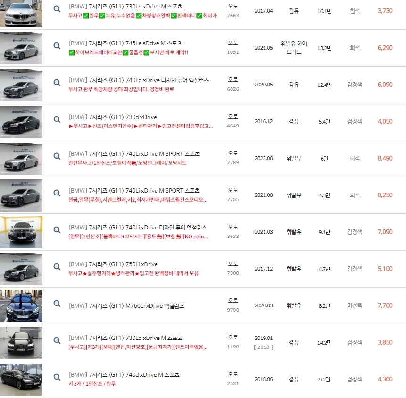This screenshot has width=406, height=398.
Task: Click plate number 9790
Action: (x=233, y=310)
